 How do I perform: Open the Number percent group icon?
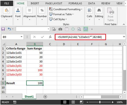[42, 10]
